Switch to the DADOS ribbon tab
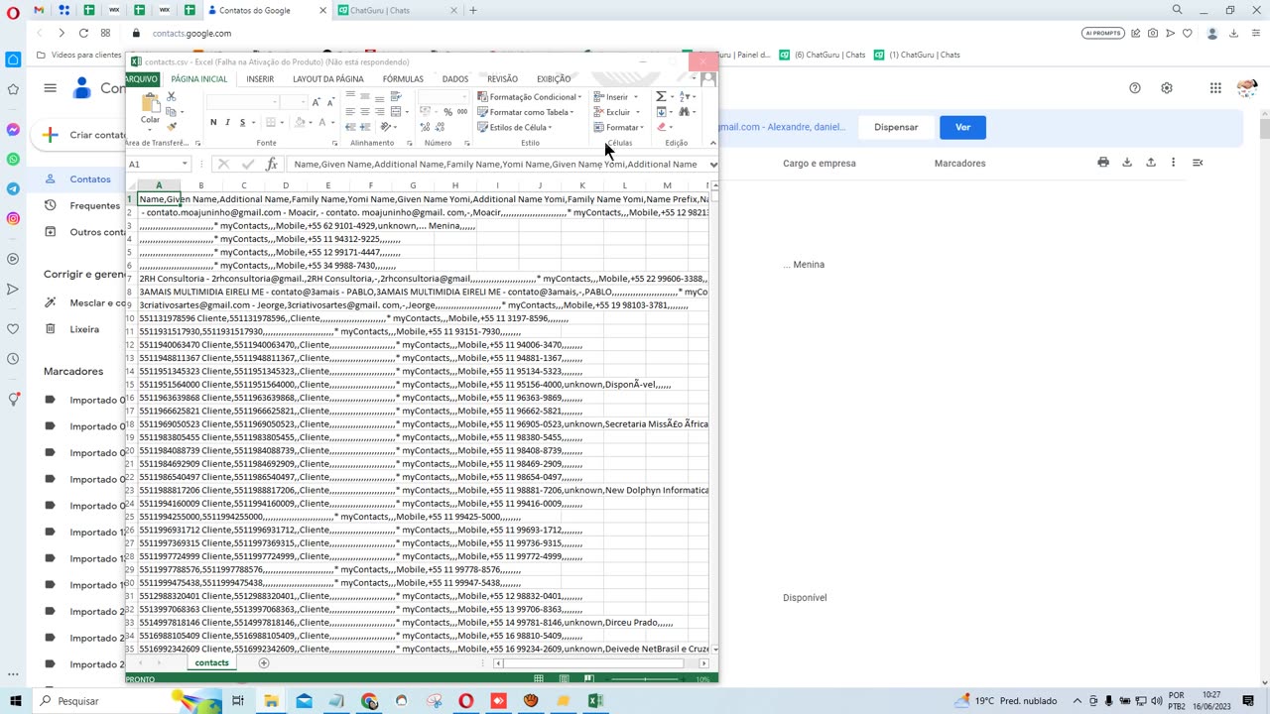1270x714 pixels. (x=454, y=78)
